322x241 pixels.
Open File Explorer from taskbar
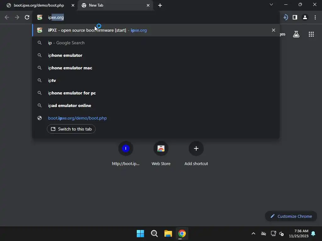(168, 233)
